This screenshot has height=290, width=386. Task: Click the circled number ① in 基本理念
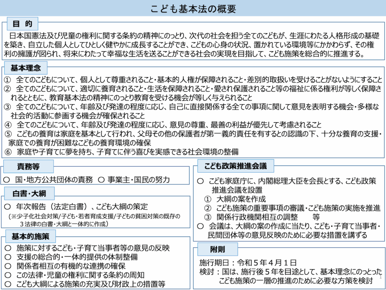coord(8,80)
